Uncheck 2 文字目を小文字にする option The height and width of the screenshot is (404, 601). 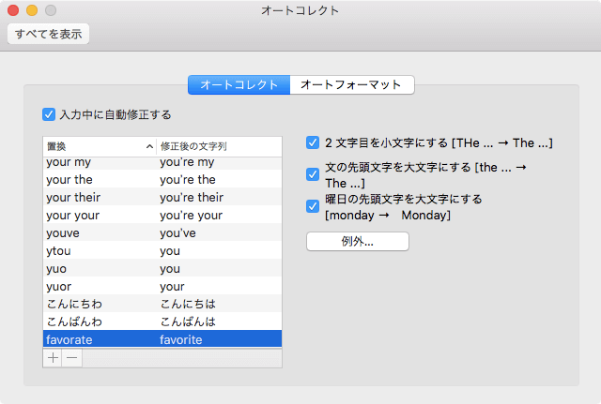tap(313, 143)
